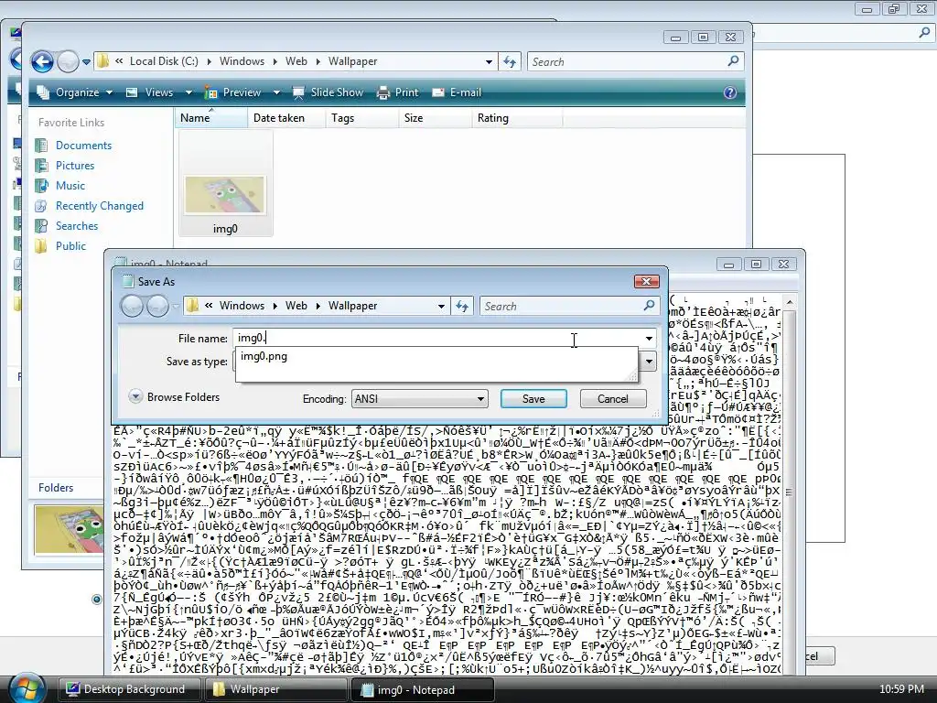Open the Organize menu
The image size is (937, 703).
point(74,92)
